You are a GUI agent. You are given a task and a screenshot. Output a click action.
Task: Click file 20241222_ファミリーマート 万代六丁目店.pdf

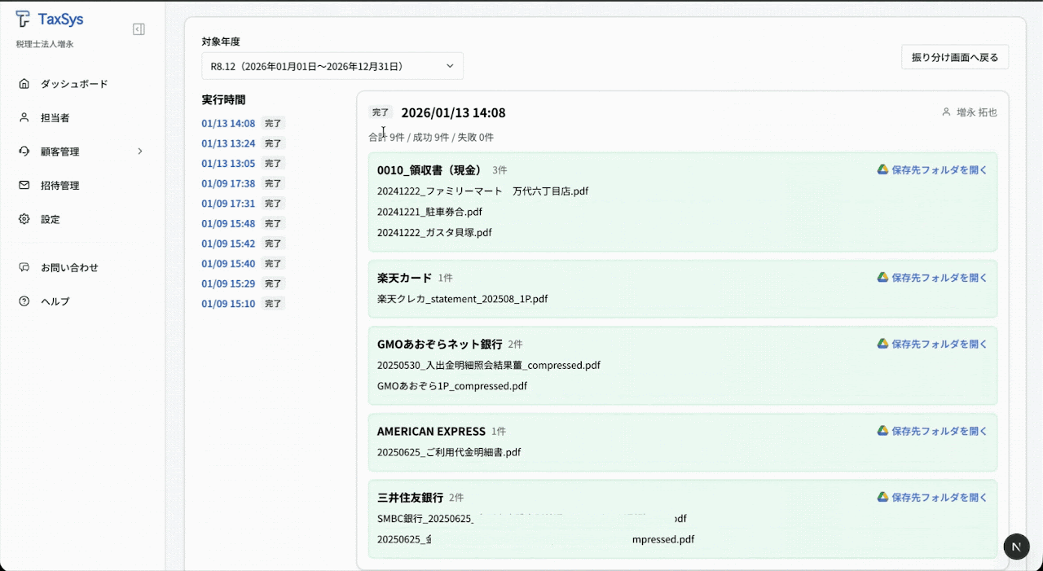point(482,191)
